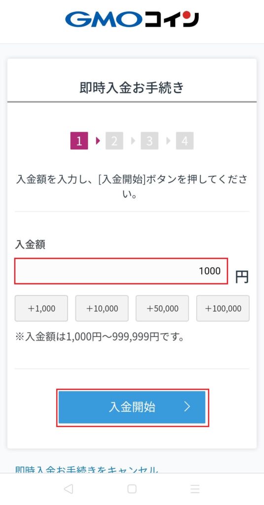Select the step 4 indicator

[185, 141]
